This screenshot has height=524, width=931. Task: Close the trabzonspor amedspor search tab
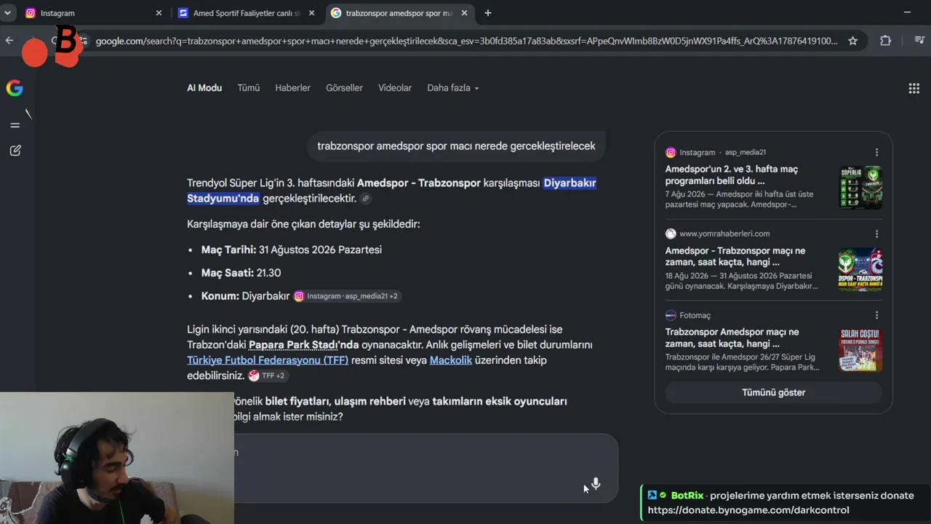tap(465, 13)
